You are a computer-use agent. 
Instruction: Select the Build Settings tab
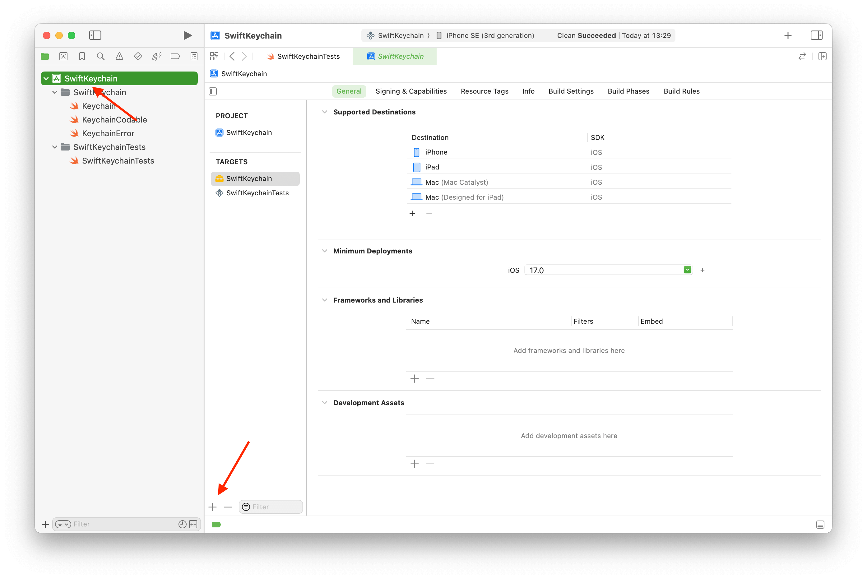(570, 91)
